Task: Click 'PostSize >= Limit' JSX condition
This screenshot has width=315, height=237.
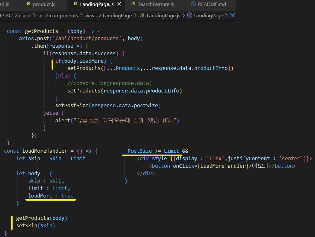Action: point(153,151)
